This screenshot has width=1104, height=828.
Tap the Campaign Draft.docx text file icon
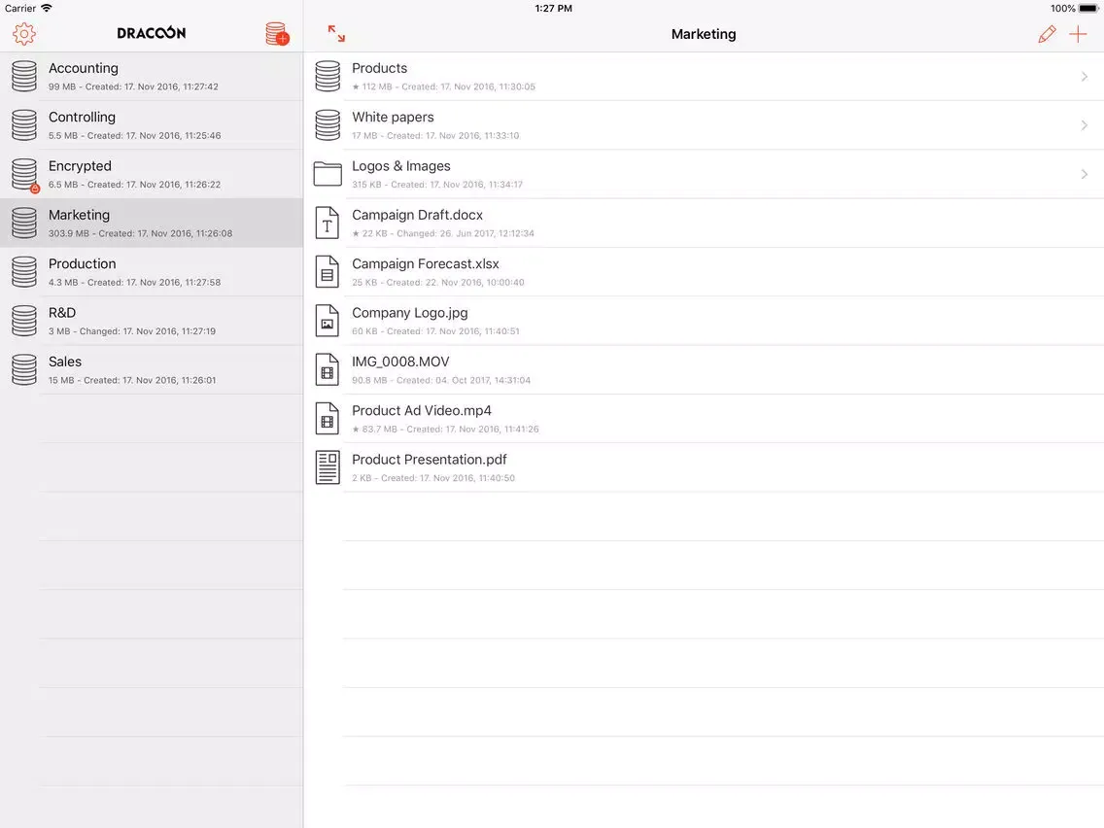pyautogui.click(x=328, y=223)
